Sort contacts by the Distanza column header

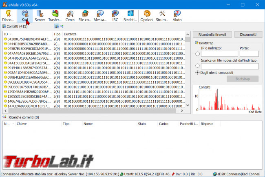[124, 34]
